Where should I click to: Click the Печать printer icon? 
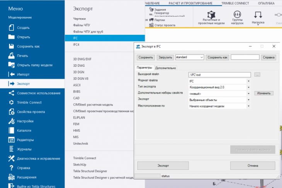pyautogui.click(x=11, y=56)
